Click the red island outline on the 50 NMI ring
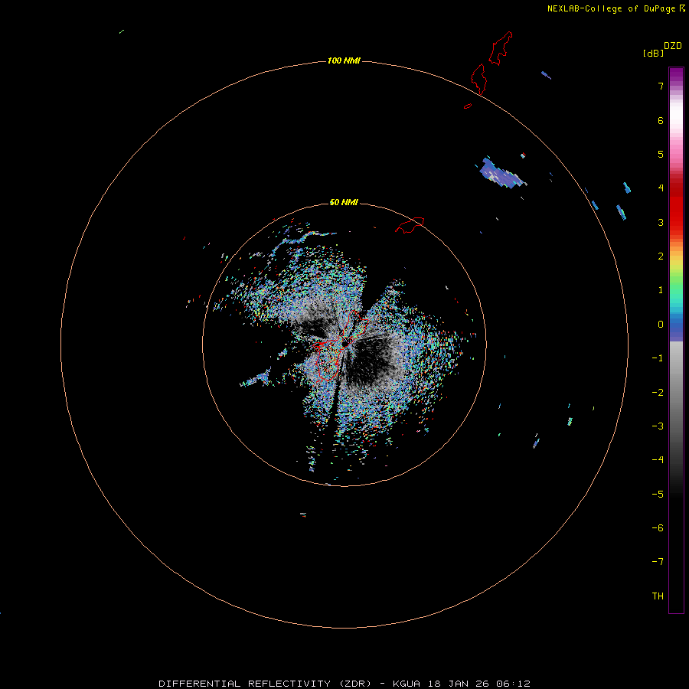This screenshot has width=689, height=689. click(410, 225)
